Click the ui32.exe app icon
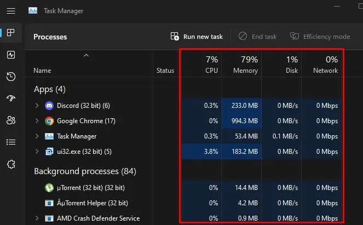Screen dimensions: 363x225 (x=49, y=152)
